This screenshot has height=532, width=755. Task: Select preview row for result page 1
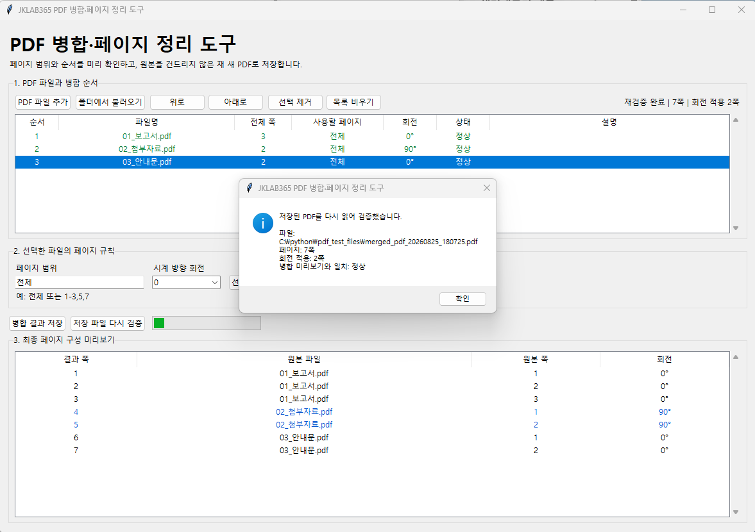(x=372, y=373)
